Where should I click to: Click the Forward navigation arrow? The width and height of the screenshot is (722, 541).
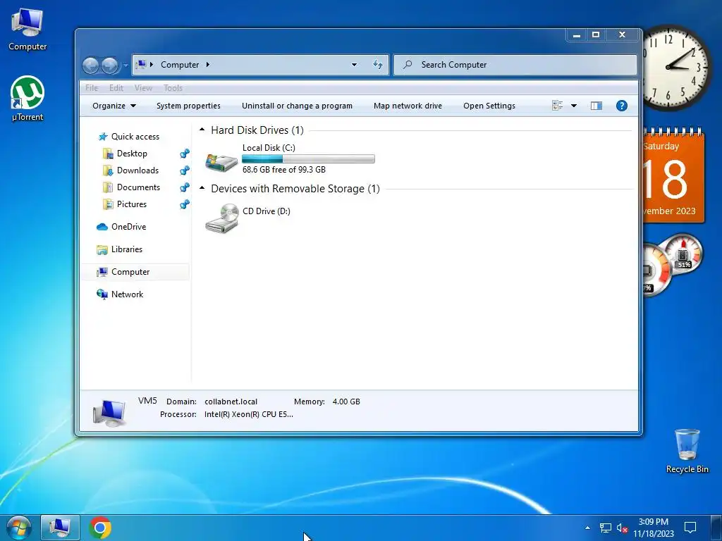[x=109, y=66]
